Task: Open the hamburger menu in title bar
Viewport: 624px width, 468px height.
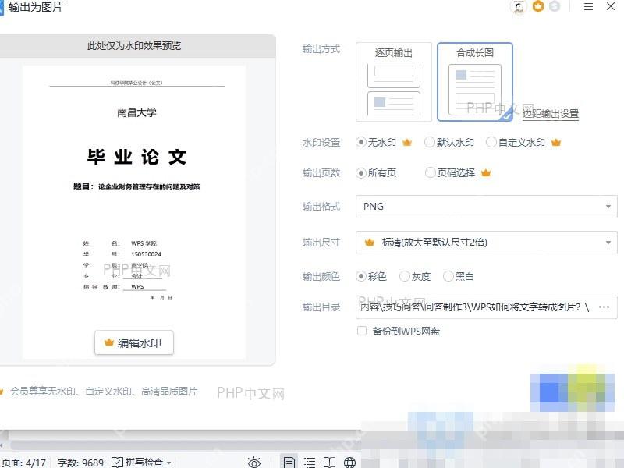Action: (x=588, y=6)
